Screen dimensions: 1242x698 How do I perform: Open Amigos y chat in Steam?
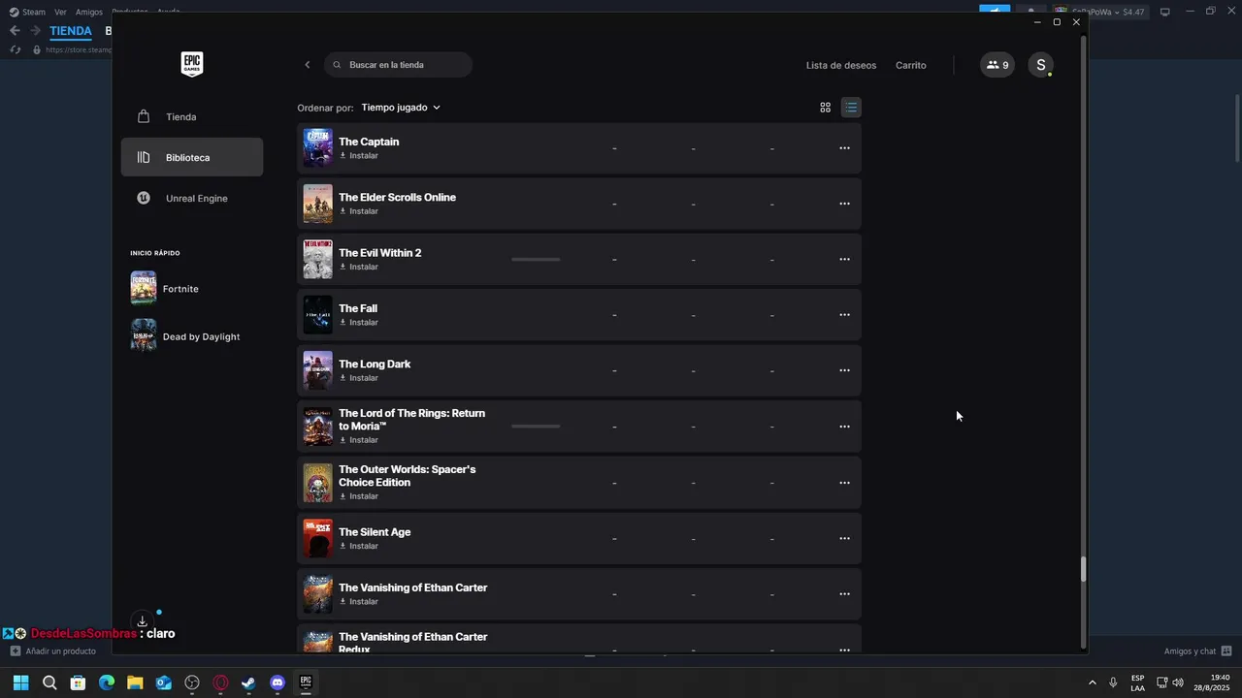click(1197, 651)
